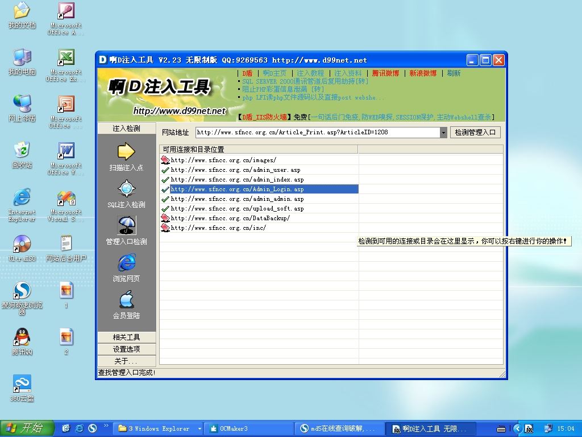The width and height of the screenshot is (582, 437).
Task: Click the 检测管理入口 button
Action: [475, 132]
